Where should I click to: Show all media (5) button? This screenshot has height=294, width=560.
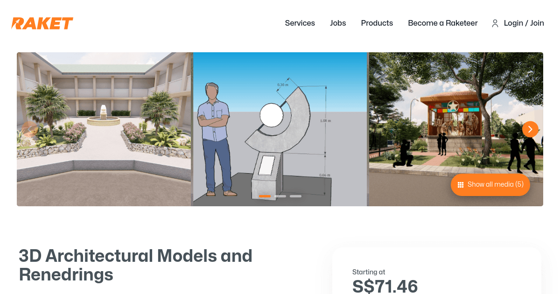[490, 185]
